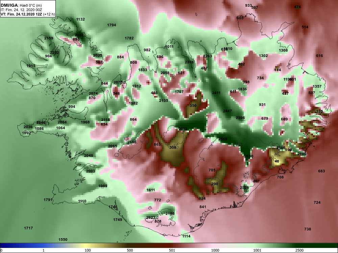Screen dimensions: 338x253
Task: Select the 290 height label
Action: coord(215,184)
